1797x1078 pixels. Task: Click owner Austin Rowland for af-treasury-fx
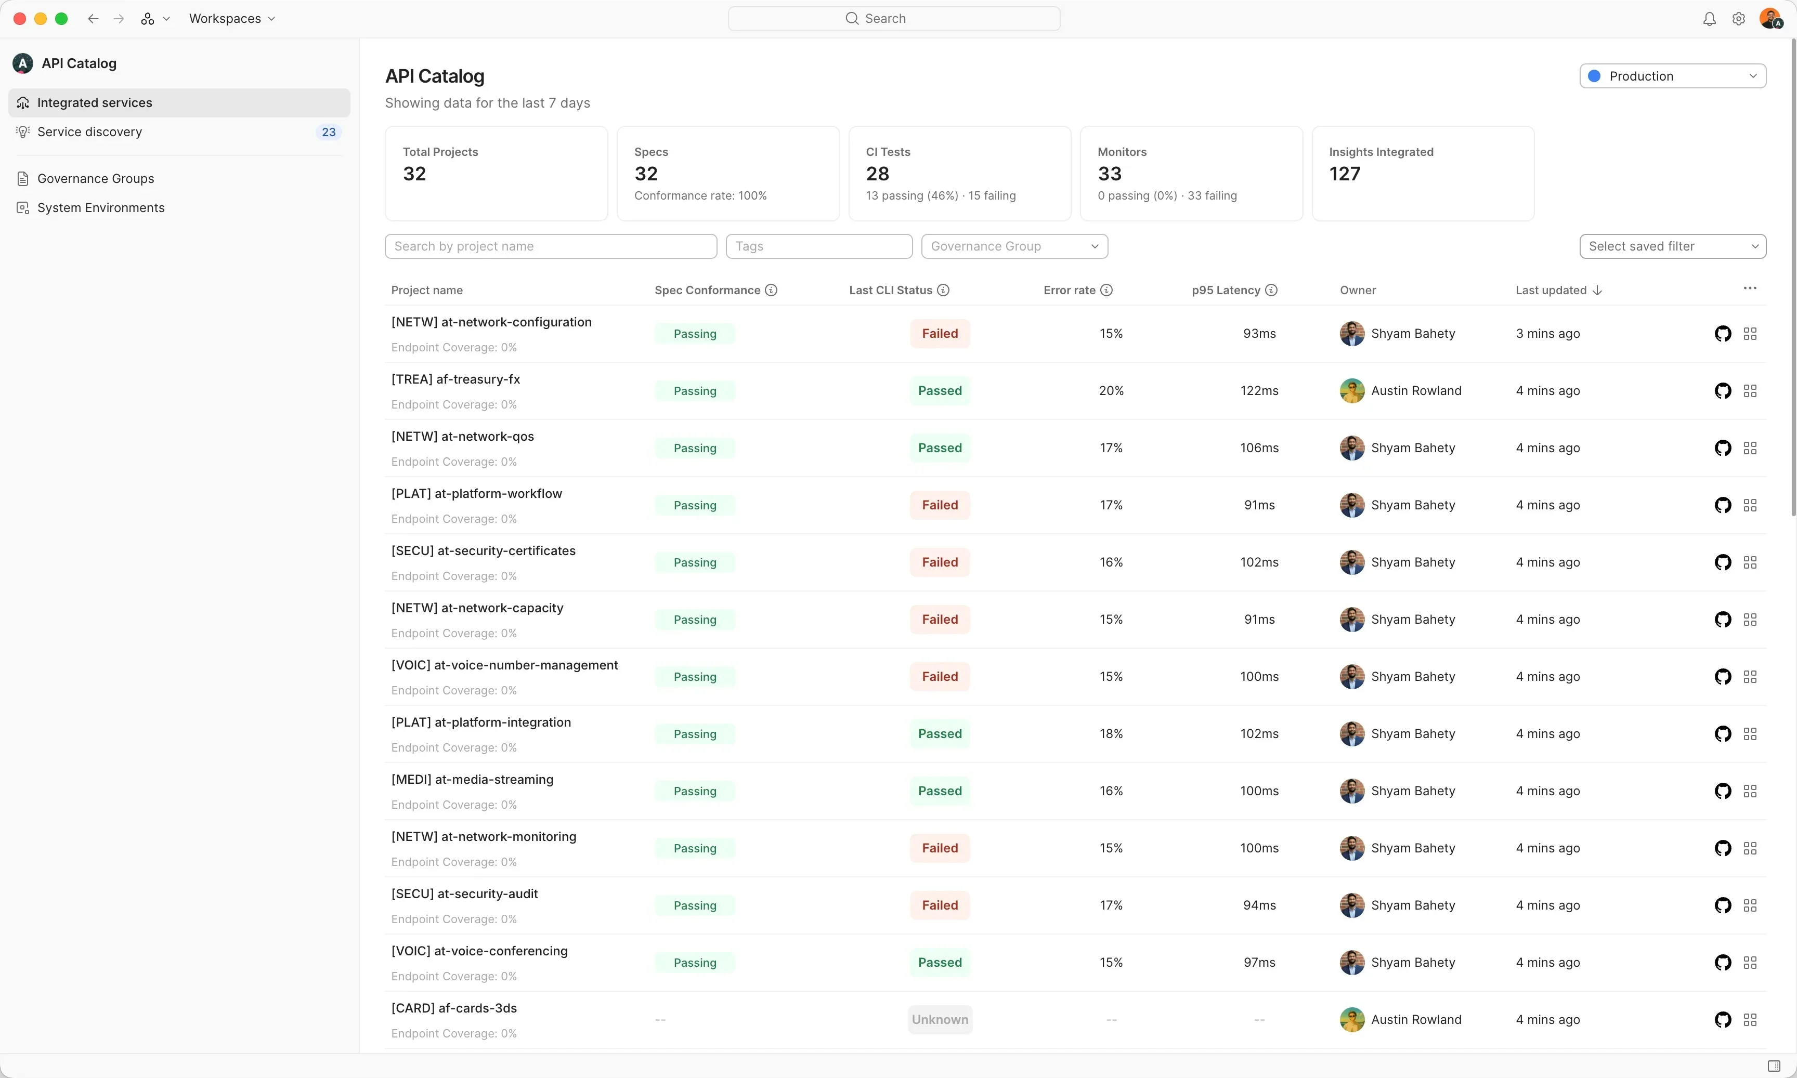[x=1400, y=391]
